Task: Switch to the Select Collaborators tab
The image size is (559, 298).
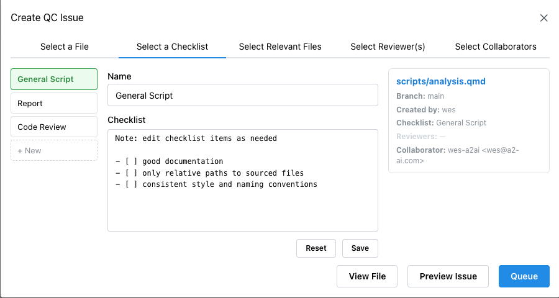Action: tap(496, 47)
